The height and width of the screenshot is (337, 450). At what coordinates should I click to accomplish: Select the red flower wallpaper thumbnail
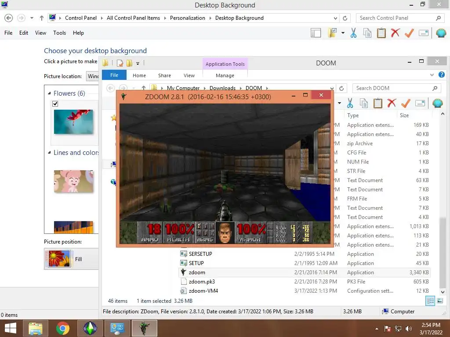[73, 122]
